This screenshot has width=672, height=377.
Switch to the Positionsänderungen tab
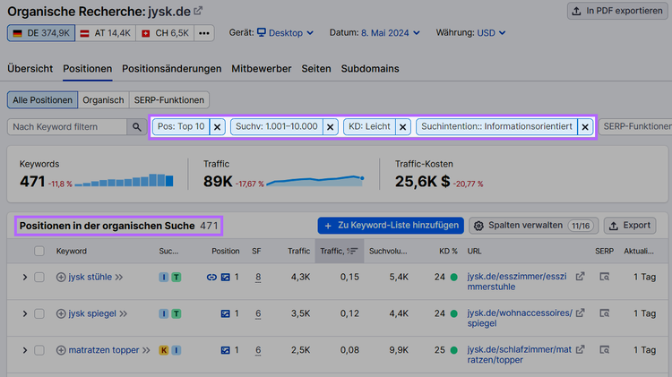pos(172,69)
